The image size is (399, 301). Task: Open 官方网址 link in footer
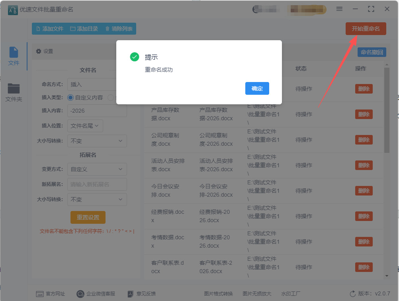click(55, 293)
